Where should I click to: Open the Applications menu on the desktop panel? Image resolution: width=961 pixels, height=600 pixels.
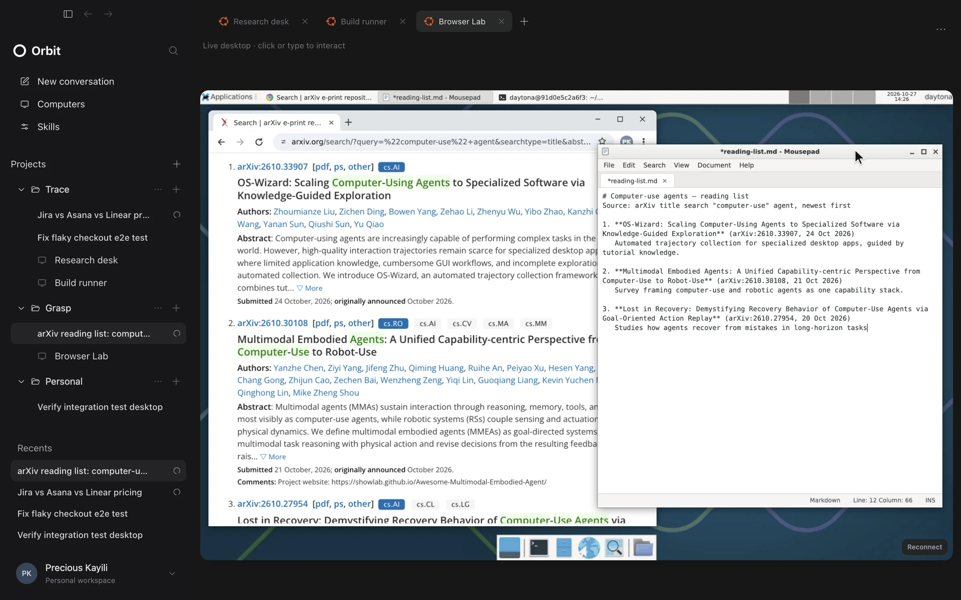coord(229,97)
